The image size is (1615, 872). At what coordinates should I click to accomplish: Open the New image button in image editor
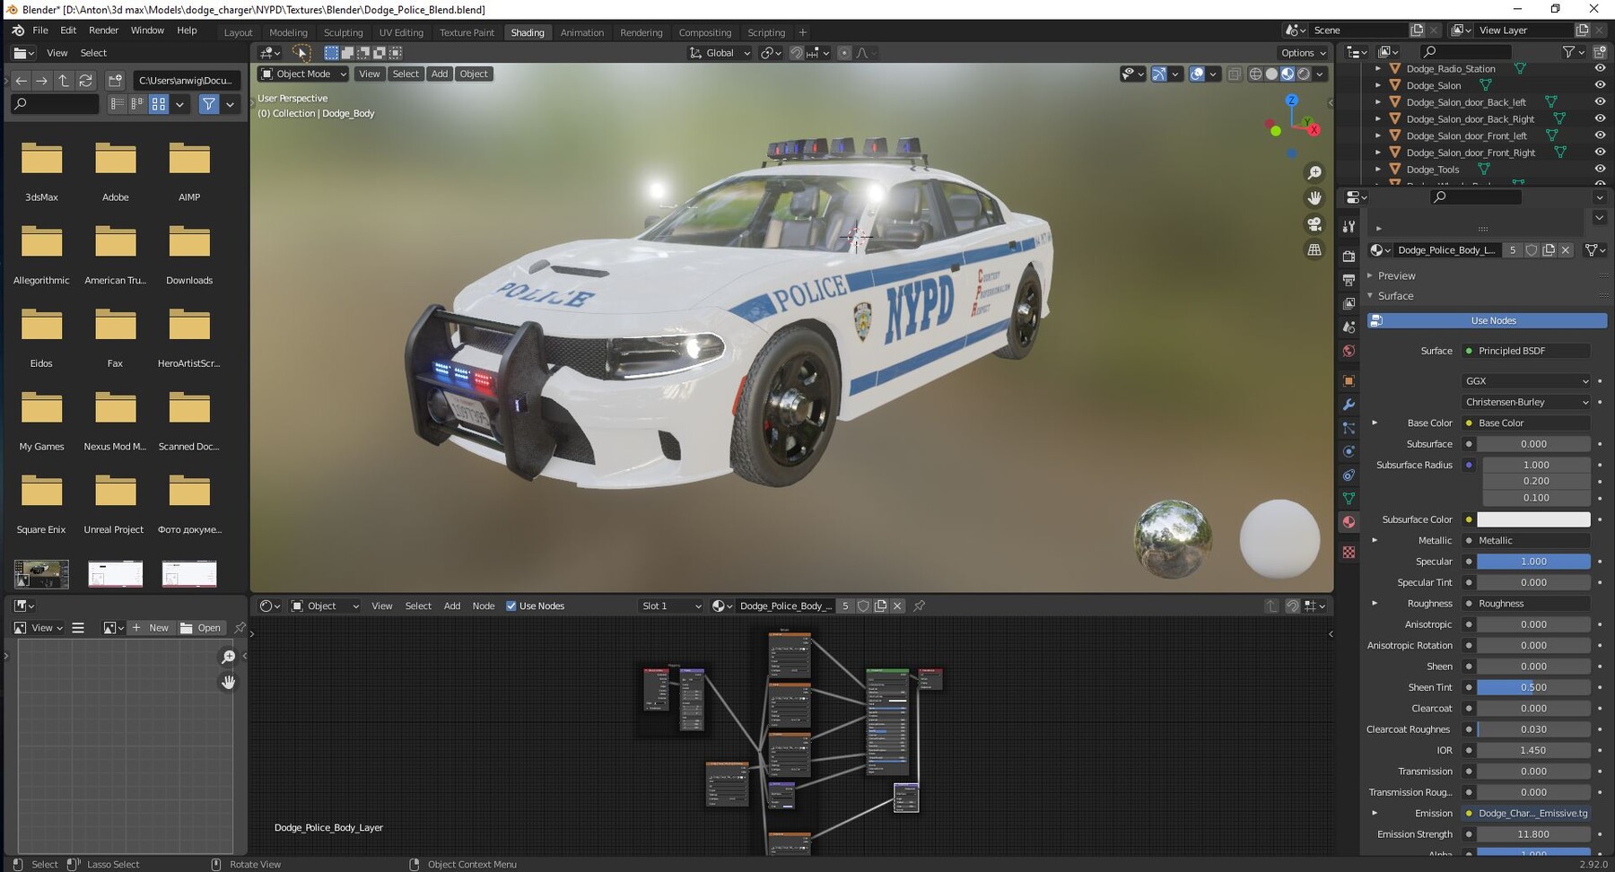151,627
